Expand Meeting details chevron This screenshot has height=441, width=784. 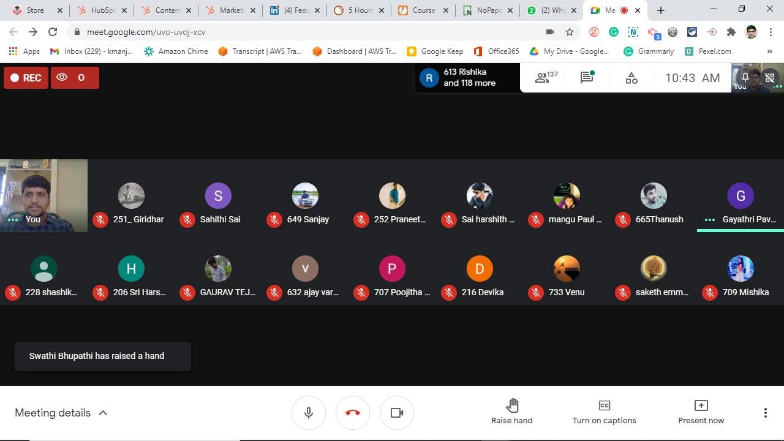(x=103, y=413)
